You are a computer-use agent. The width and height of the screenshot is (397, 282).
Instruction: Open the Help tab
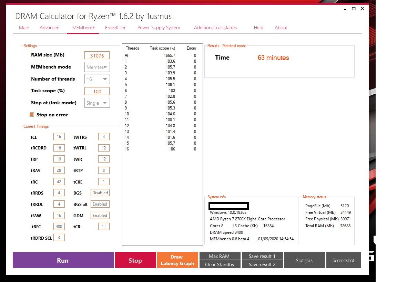[x=258, y=28]
